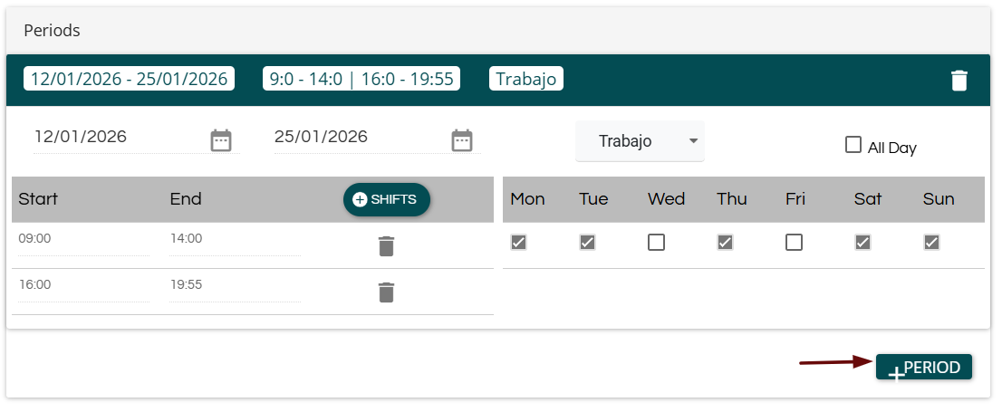1002x412 pixels.
Task: Click the 09:00 start time field
Action: [x=82, y=240]
